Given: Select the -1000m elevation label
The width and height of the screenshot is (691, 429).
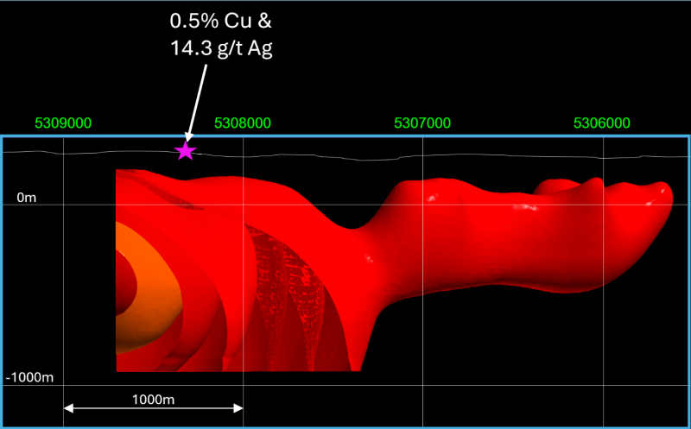Looking at the screenshot, I should pos(29,378).
